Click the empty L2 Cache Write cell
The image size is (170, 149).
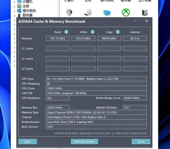(x=84, y=59)
